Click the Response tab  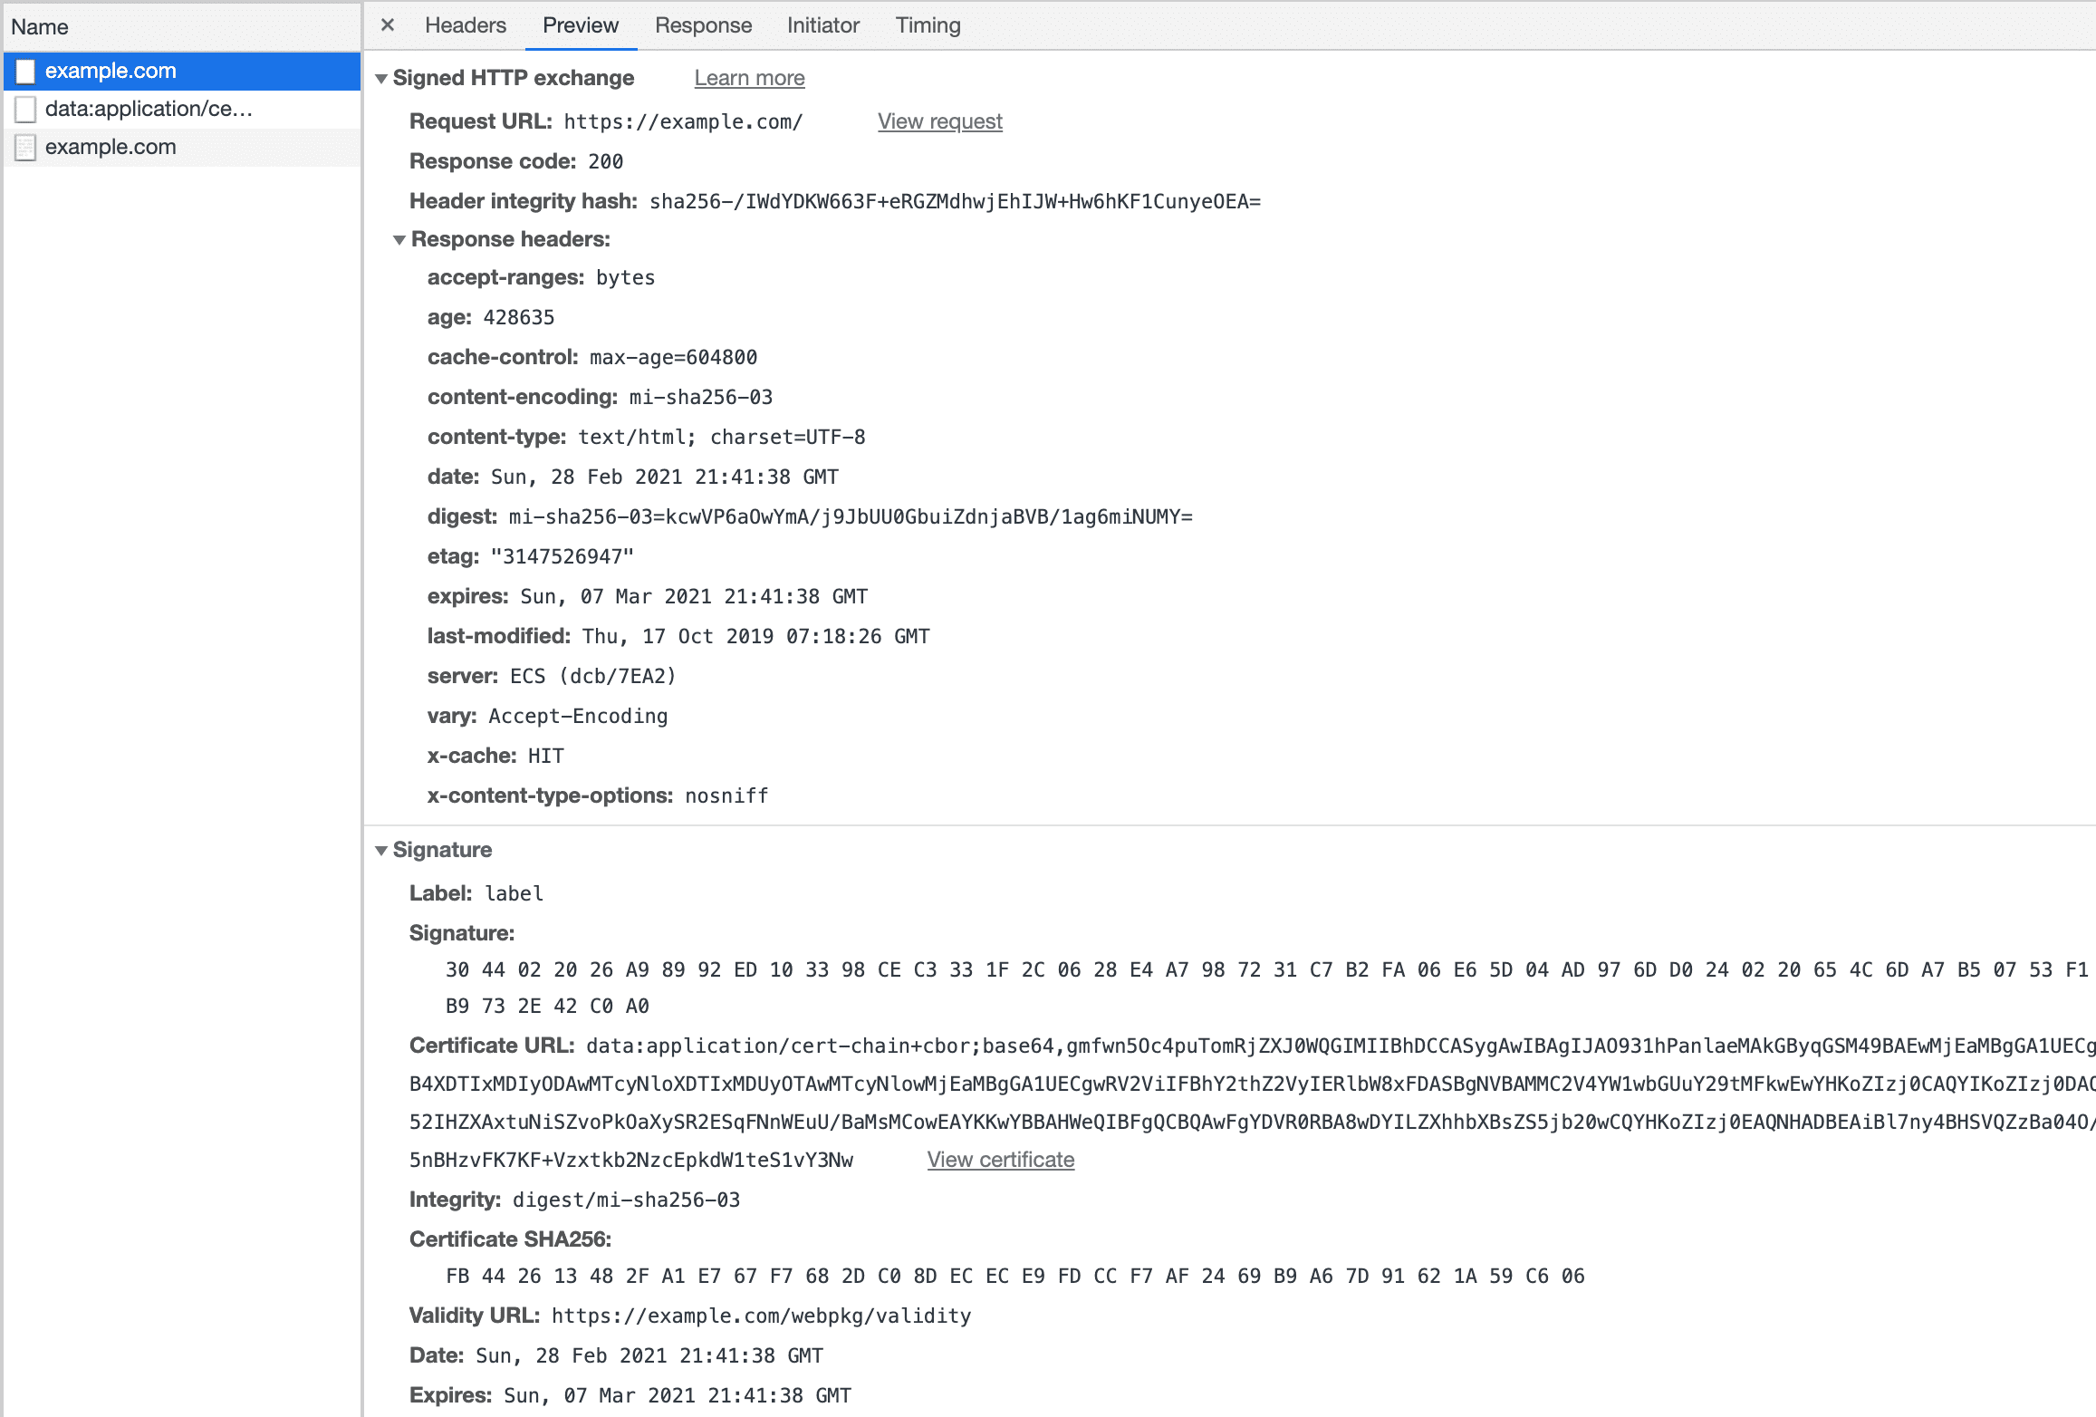(704, 25)
